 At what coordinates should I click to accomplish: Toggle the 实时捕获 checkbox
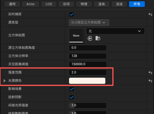click(72, 14)
